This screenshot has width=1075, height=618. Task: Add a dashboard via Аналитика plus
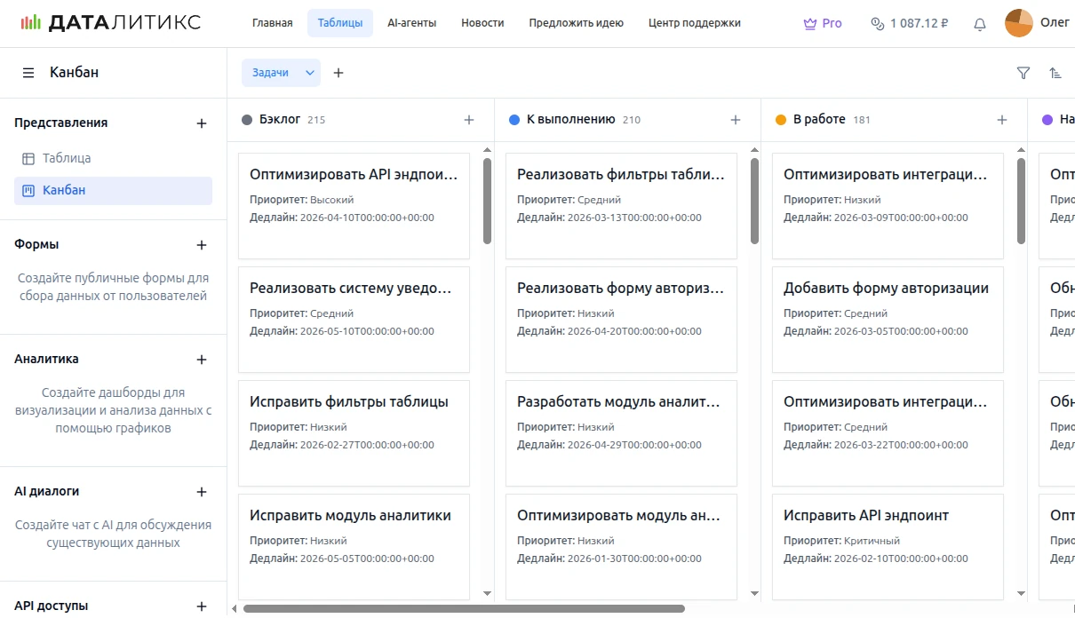pos(202,360)
